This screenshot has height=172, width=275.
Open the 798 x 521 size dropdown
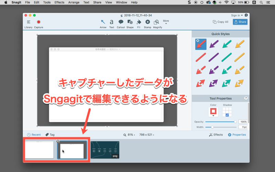pyautogui.click(x=147, y=135)
